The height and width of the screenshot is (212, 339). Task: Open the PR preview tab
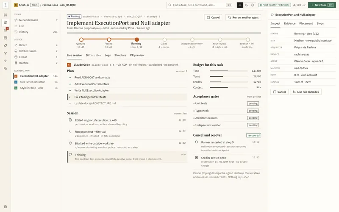(137, 56)
